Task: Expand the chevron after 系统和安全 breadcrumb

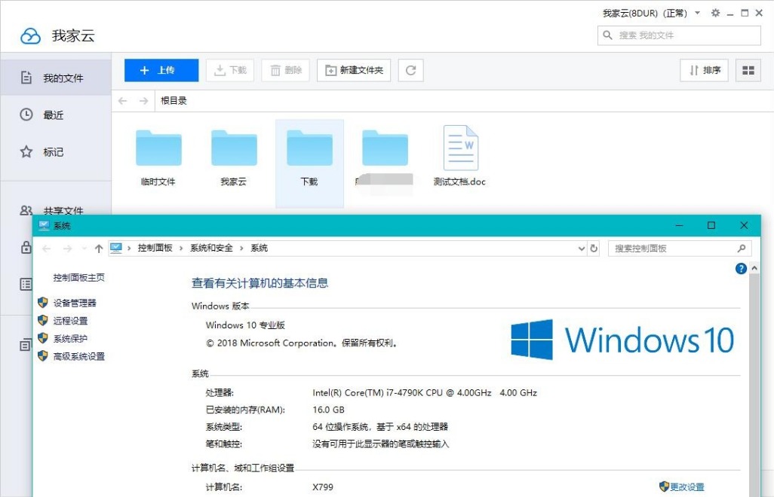Action: pyautogui.click(x=241, y=248)
